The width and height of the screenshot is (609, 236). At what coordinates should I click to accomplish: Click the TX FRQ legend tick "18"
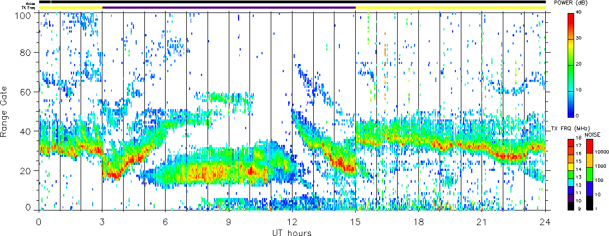pos(579,138)
